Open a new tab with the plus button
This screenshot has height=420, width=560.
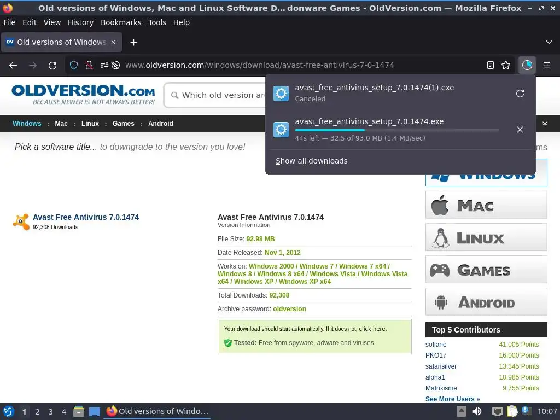coord(133,43)
